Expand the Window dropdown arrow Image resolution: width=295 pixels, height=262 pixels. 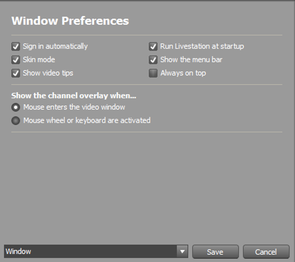pos(182,252)
